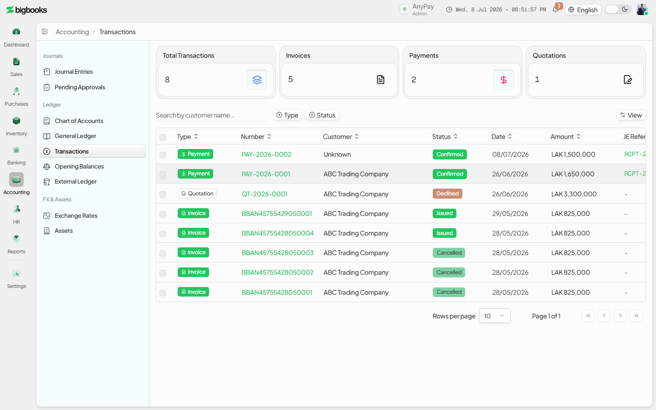Sort by the Date column
The image size is (656, 410).
point(502,137)
